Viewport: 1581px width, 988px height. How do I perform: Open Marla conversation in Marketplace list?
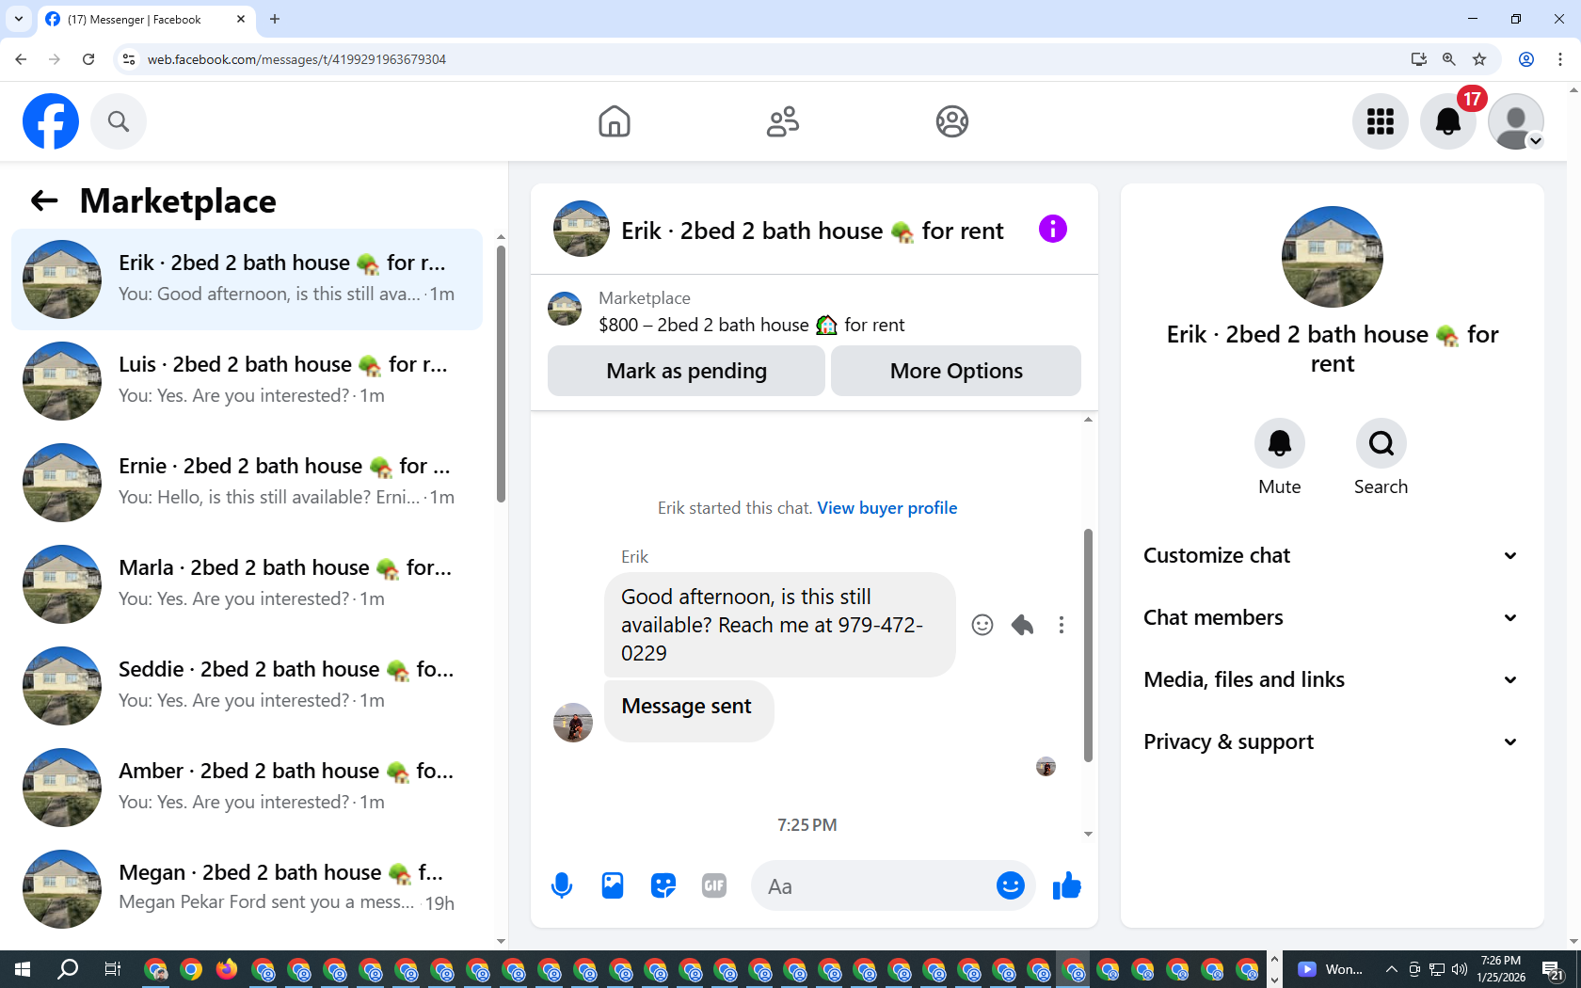coord(247,584)
